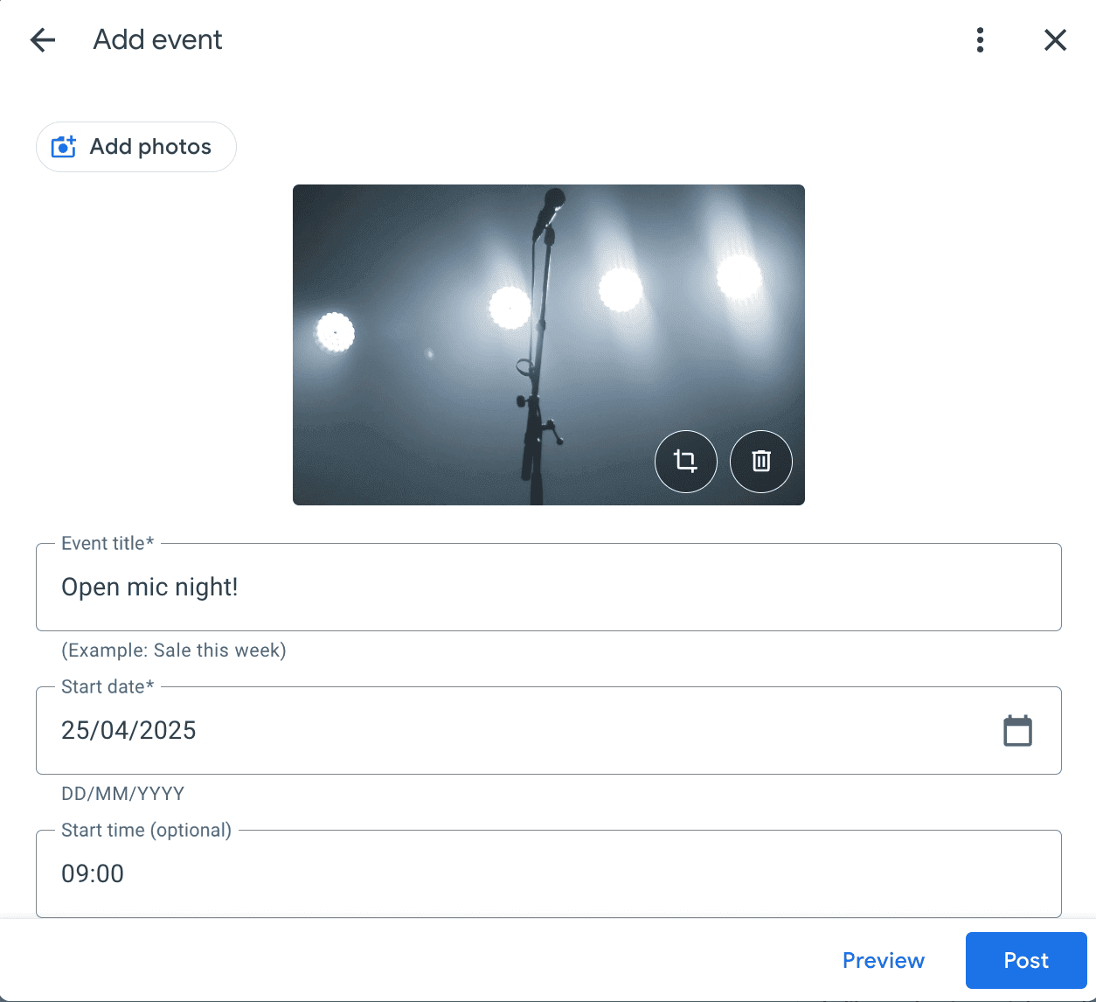Go back using the back arrow
Image resolution: width=1096 pixels, height=1002 pixels.
tap(43, 39)
